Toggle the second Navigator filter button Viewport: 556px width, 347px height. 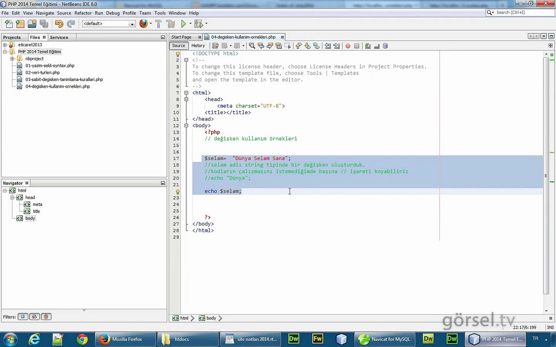point(34,317)
